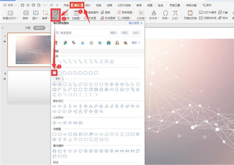
Task: Click the 艺术字 WordArt icon
Action: (154, 15)
